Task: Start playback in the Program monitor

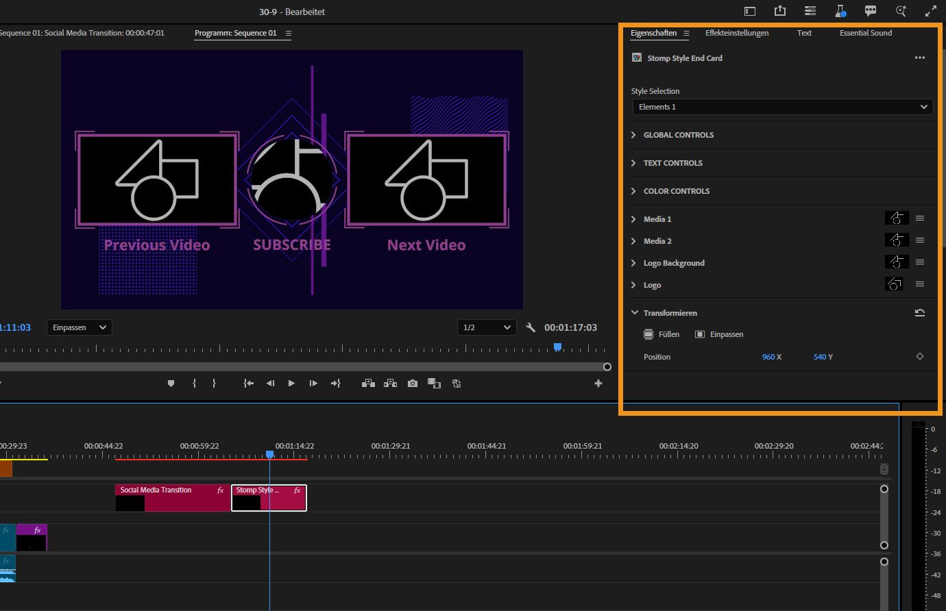Action: [291, 383]
